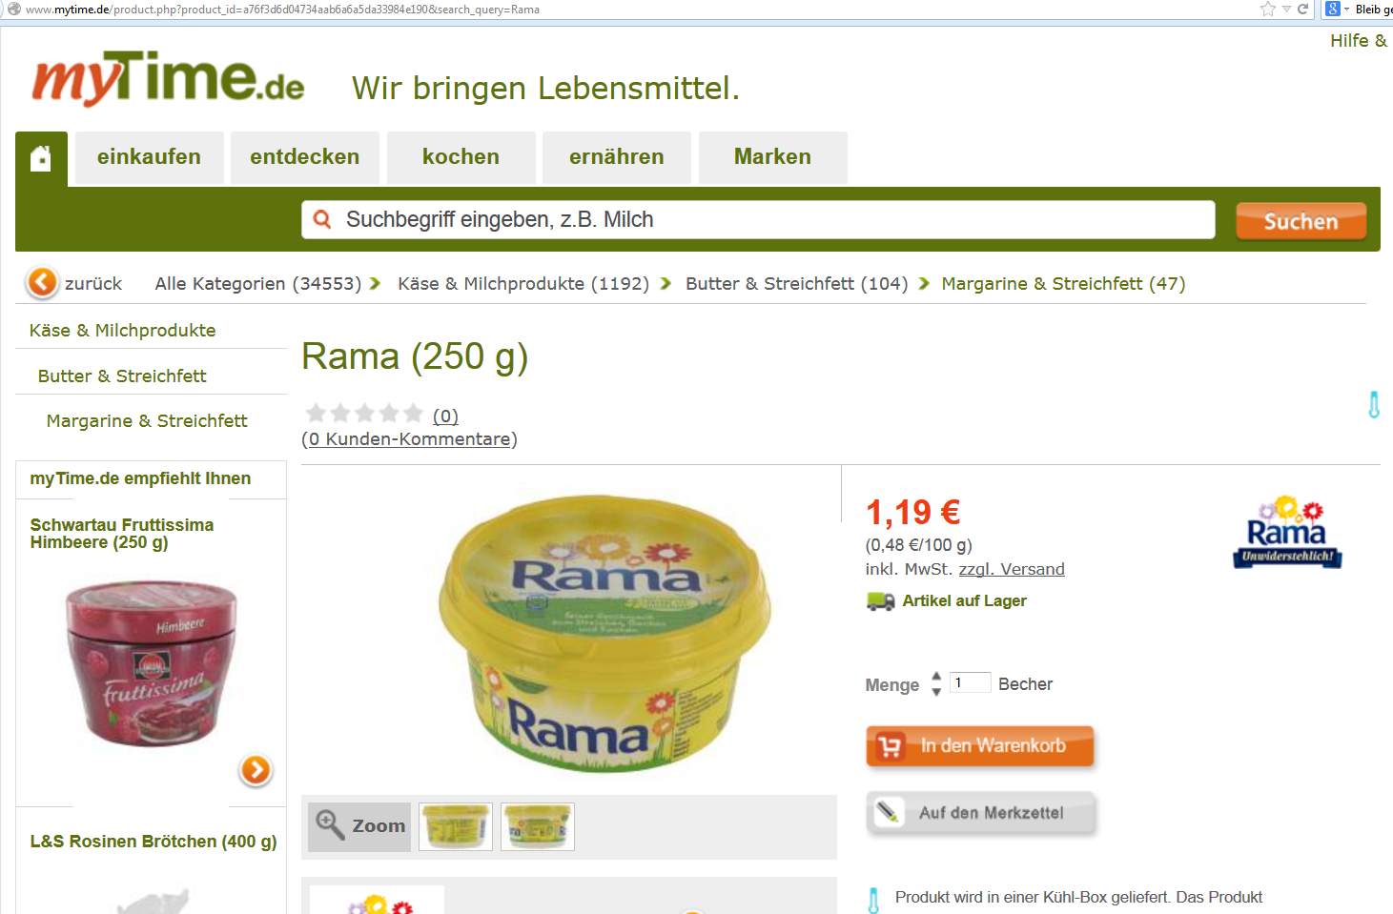Select first Rama thumbnail image
Viewport: 1393px width, 914px height.
point(456,826)
